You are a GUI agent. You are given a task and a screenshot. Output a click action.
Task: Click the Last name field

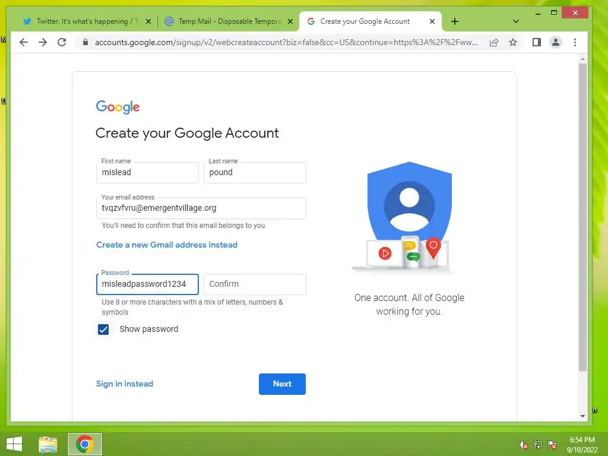(255, 173)
